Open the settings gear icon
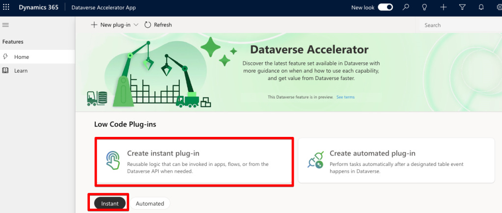This screenshot has width=502, height=213. [x=499, y=7]
